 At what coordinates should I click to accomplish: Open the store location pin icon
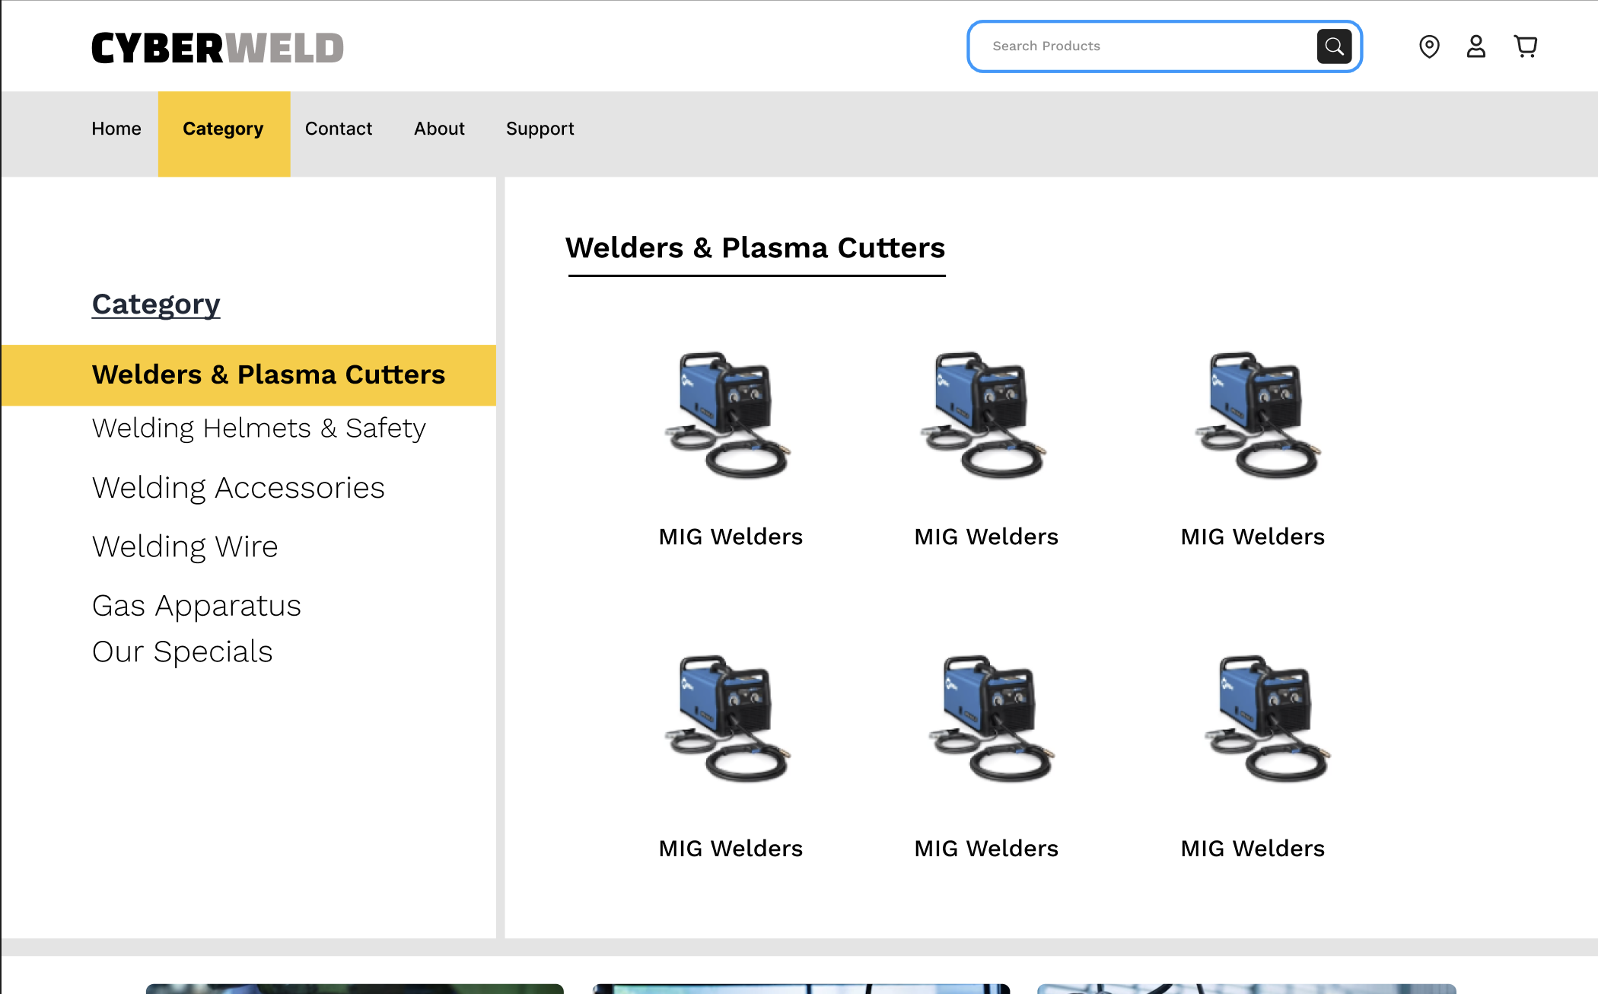[1429, 46]
